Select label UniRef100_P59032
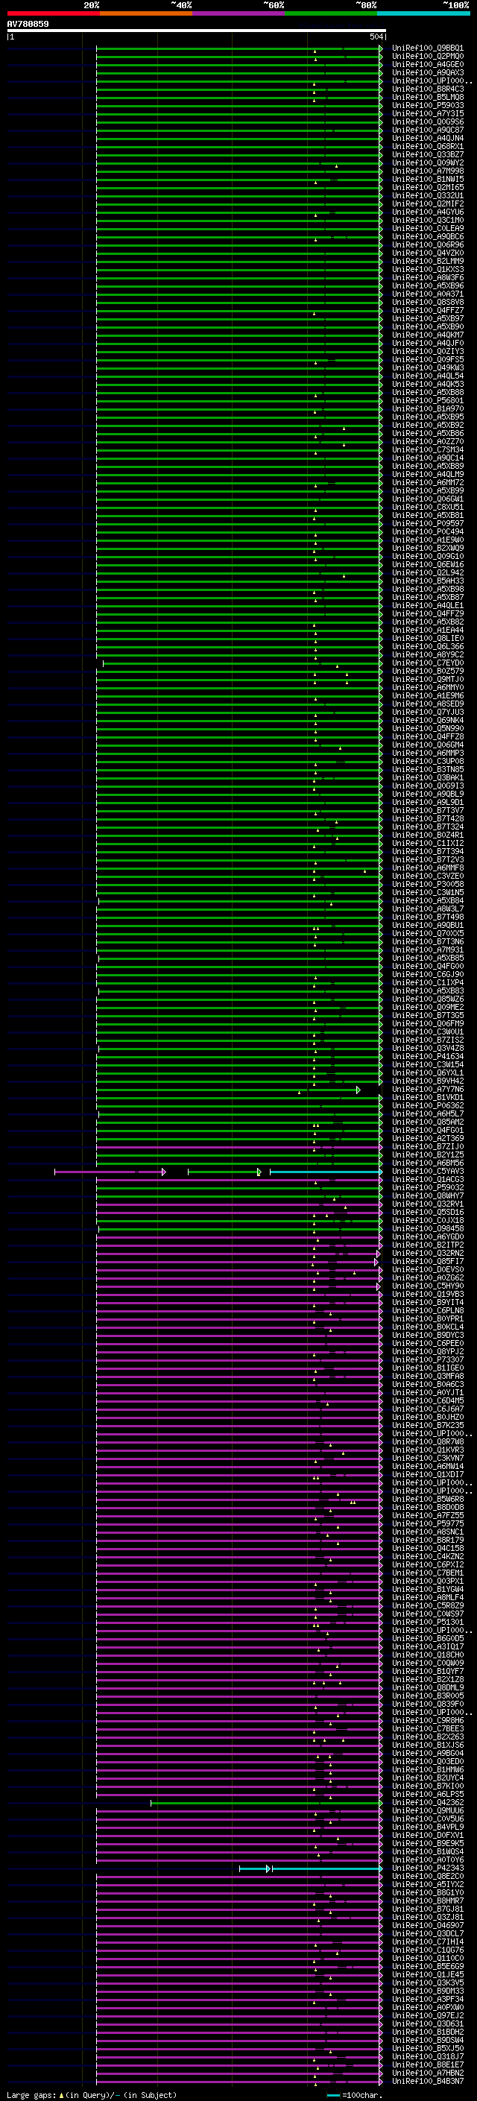 point(427,1188)
